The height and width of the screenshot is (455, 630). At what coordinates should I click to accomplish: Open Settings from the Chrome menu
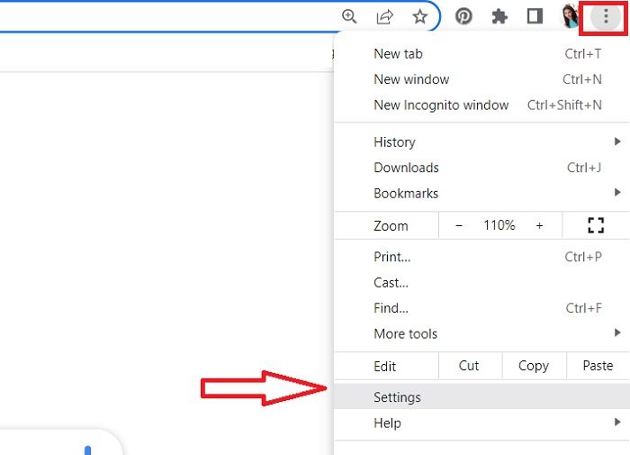tap(481, 397)
